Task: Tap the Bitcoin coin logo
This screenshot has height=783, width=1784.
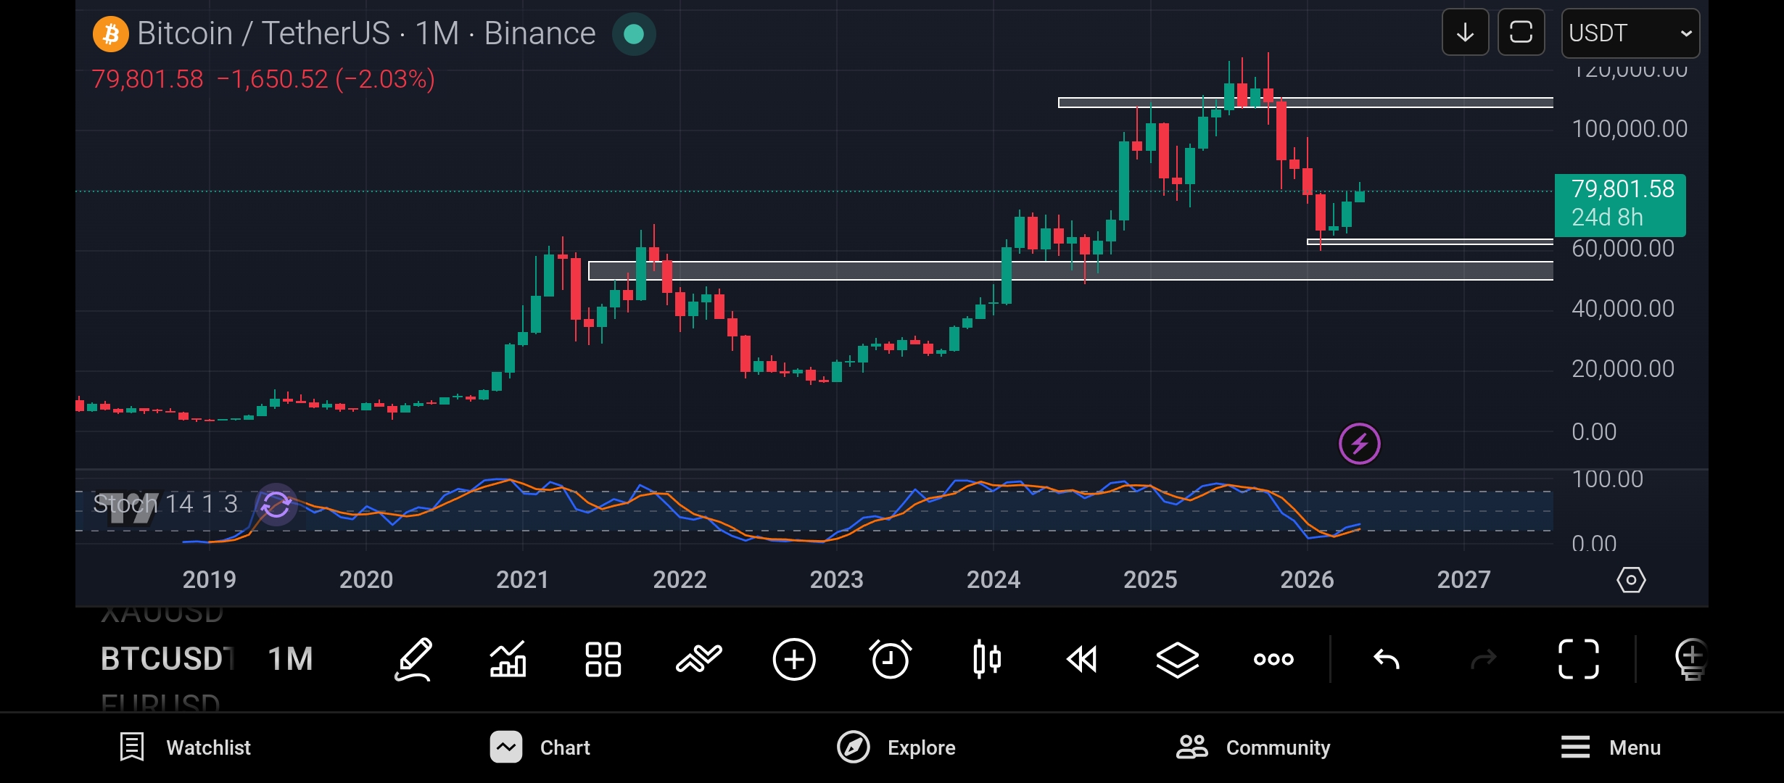Action: 111,34
